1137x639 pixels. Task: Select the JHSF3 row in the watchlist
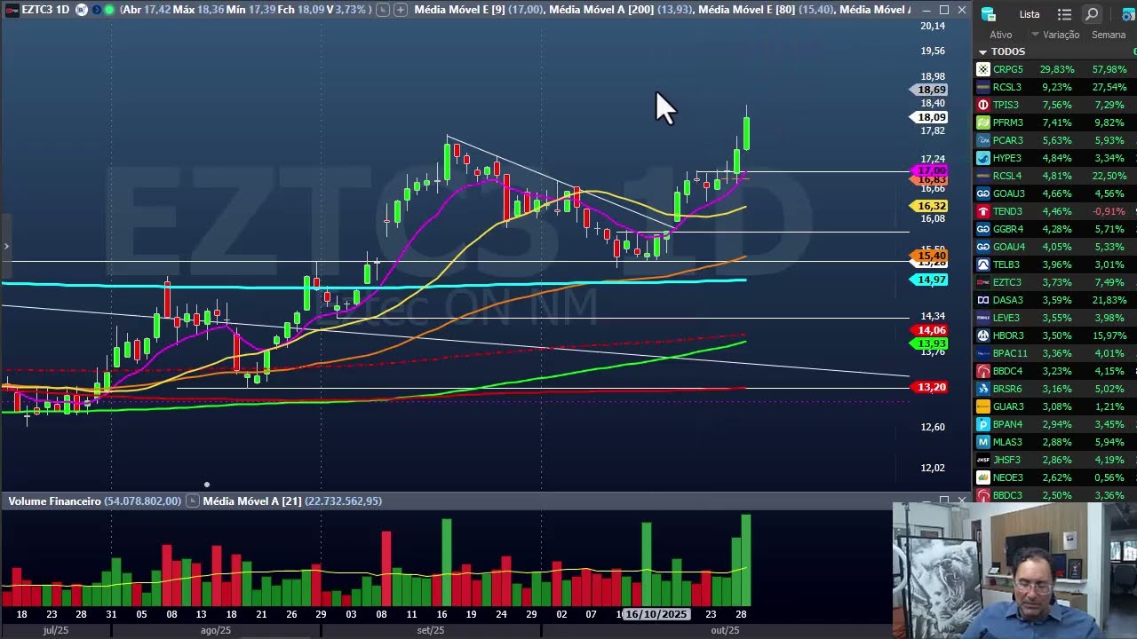coord(1054,460)
